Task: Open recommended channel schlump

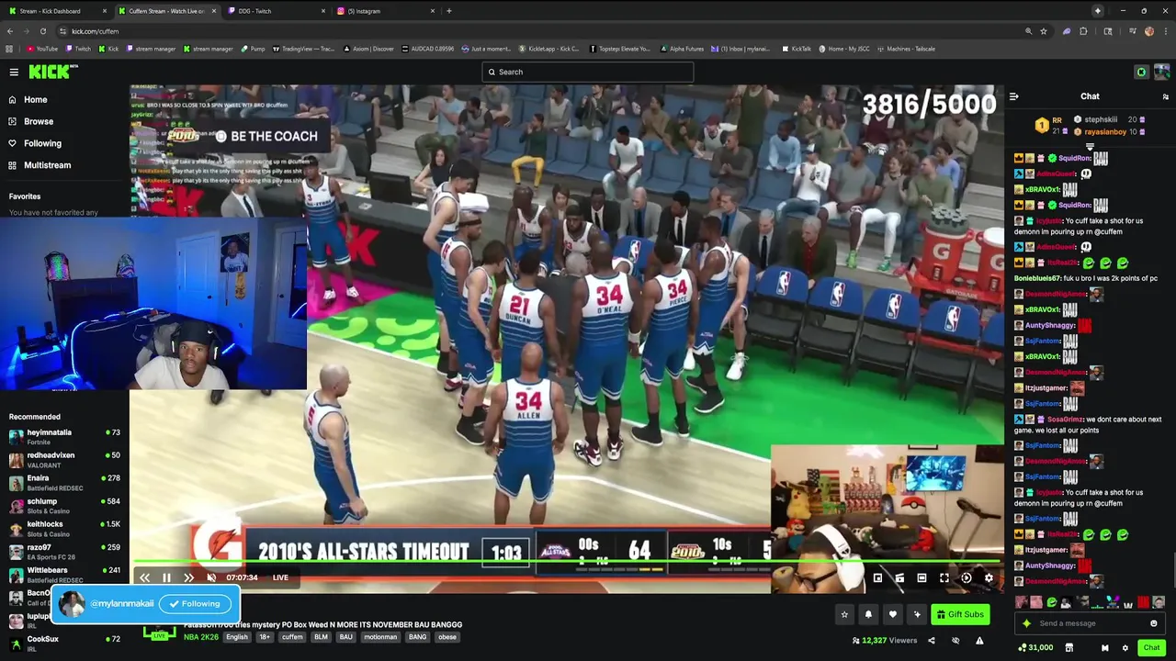Action: 64,505
